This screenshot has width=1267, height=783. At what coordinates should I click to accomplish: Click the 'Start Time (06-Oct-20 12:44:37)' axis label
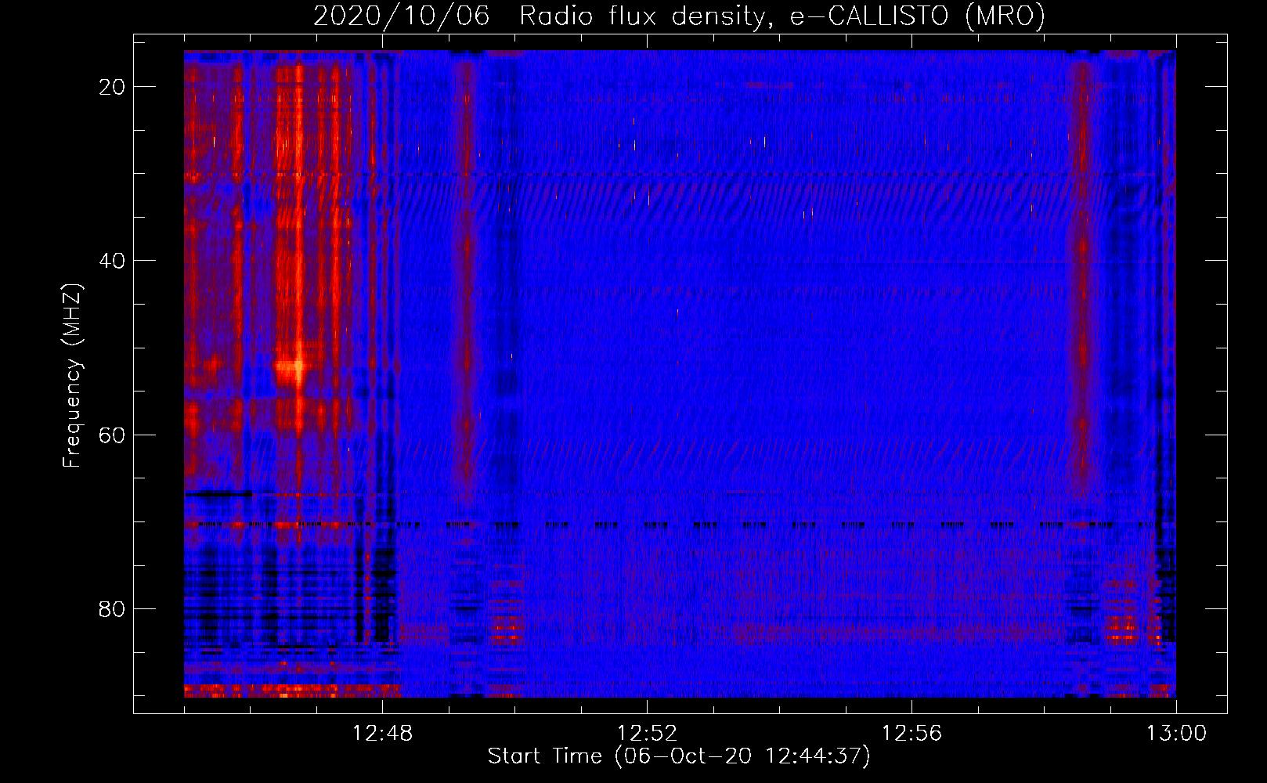679,756
